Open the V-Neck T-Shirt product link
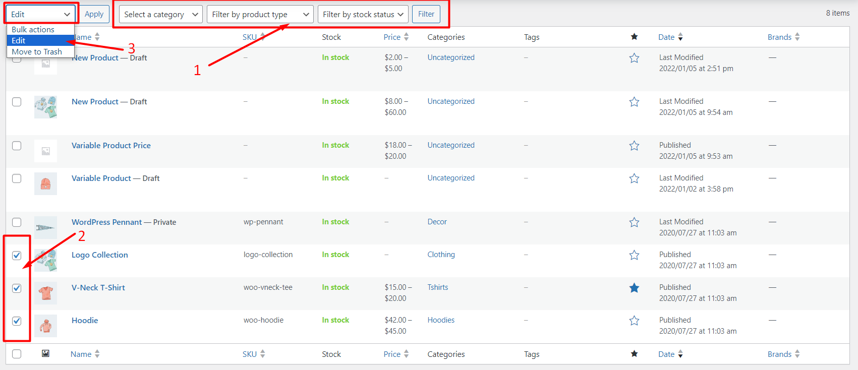 [x=98, y=287]
